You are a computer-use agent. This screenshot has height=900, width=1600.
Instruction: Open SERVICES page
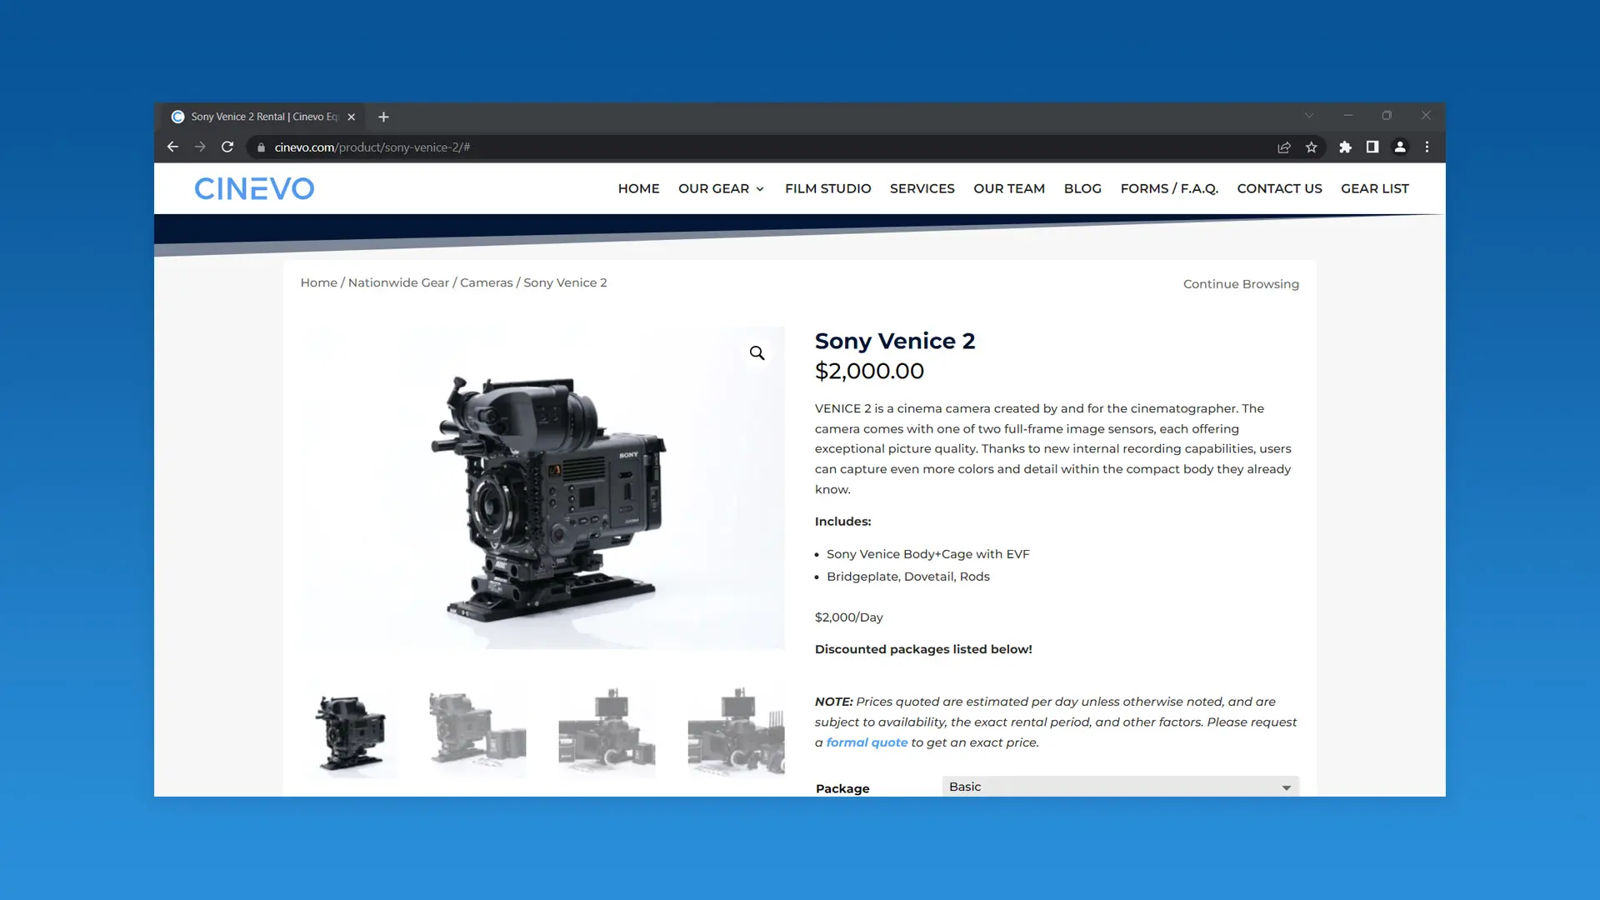pos(922,188)
